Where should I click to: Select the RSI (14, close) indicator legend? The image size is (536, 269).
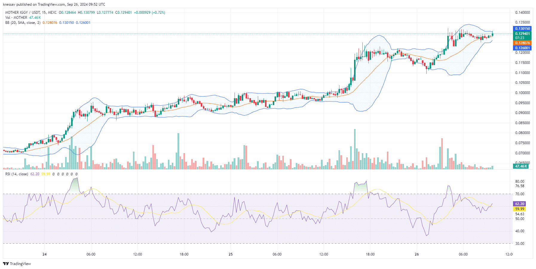pyautogui.click(x=17, y=174)
